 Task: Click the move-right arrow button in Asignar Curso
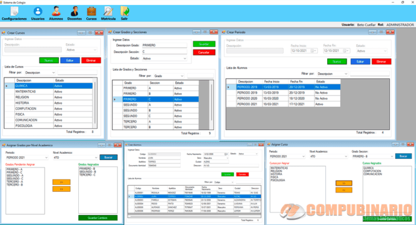coord(344,183)
